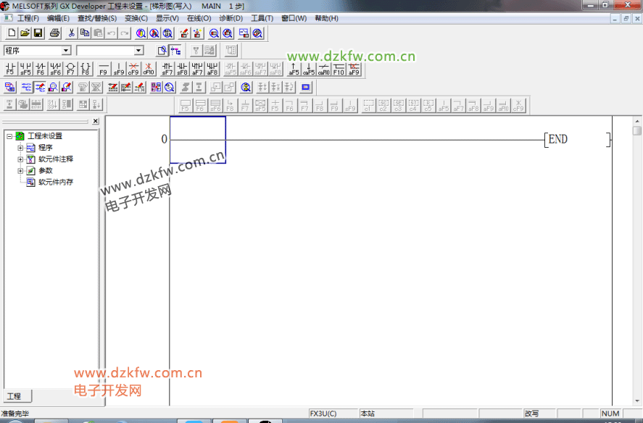
Task: Click the New Project icon
Action: pyautogui.click(x=11, y=33)
